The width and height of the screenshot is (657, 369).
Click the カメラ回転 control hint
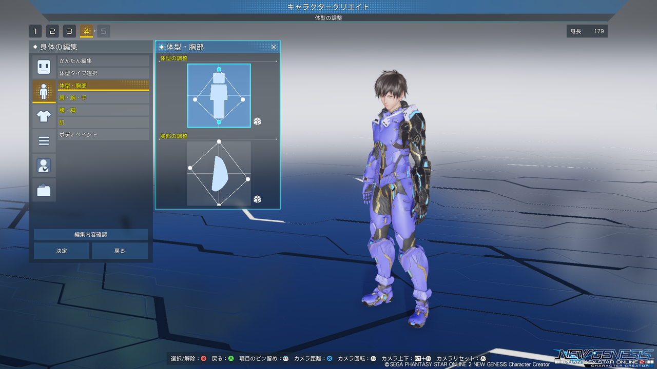pos(357,359)
